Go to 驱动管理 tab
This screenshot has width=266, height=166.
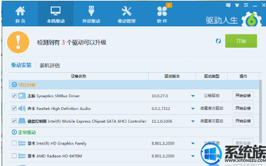tap(127, 14)
